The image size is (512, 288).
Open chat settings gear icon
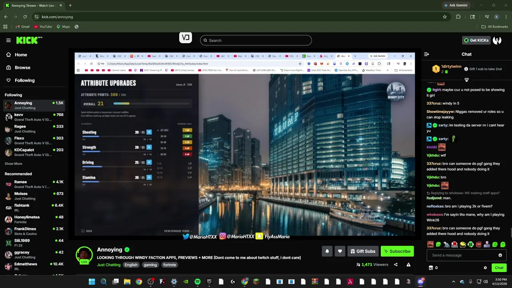485,268
